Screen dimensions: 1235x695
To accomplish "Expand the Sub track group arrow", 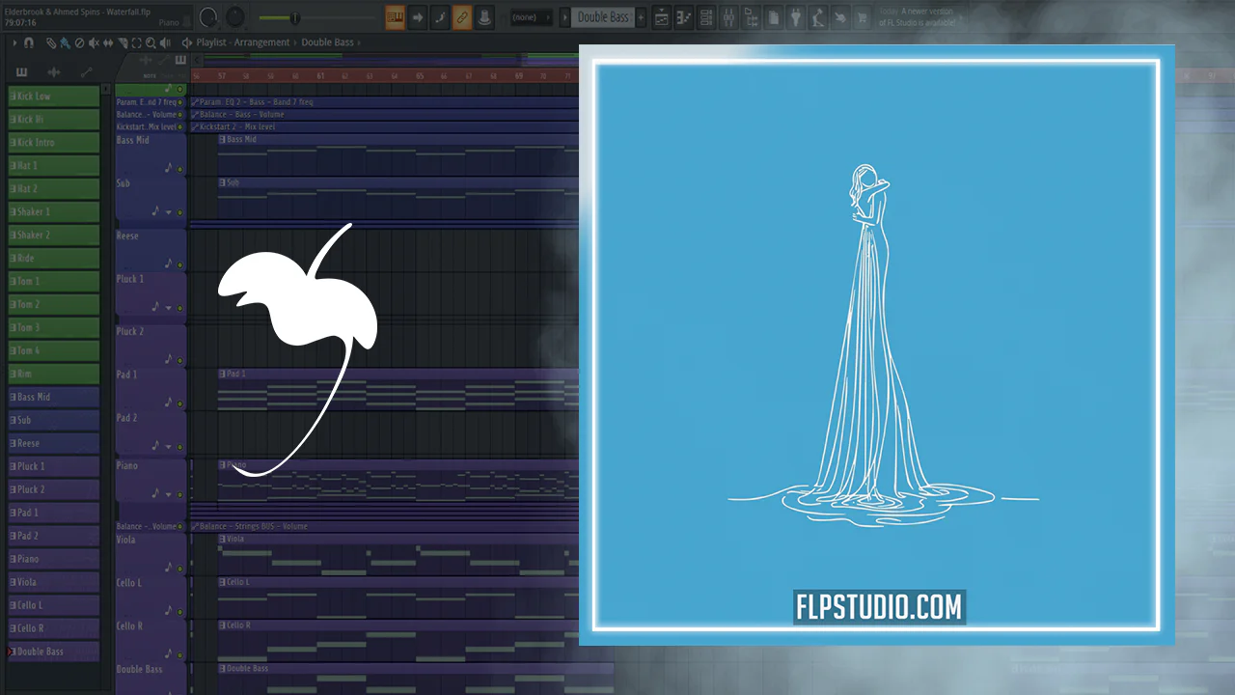I will pos(168,211).
